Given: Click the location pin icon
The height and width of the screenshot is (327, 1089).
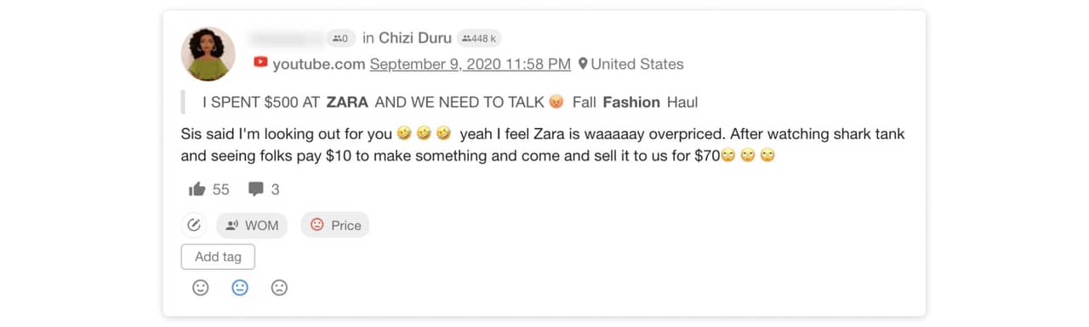Looking at the screenshot, I should (583, 64).
